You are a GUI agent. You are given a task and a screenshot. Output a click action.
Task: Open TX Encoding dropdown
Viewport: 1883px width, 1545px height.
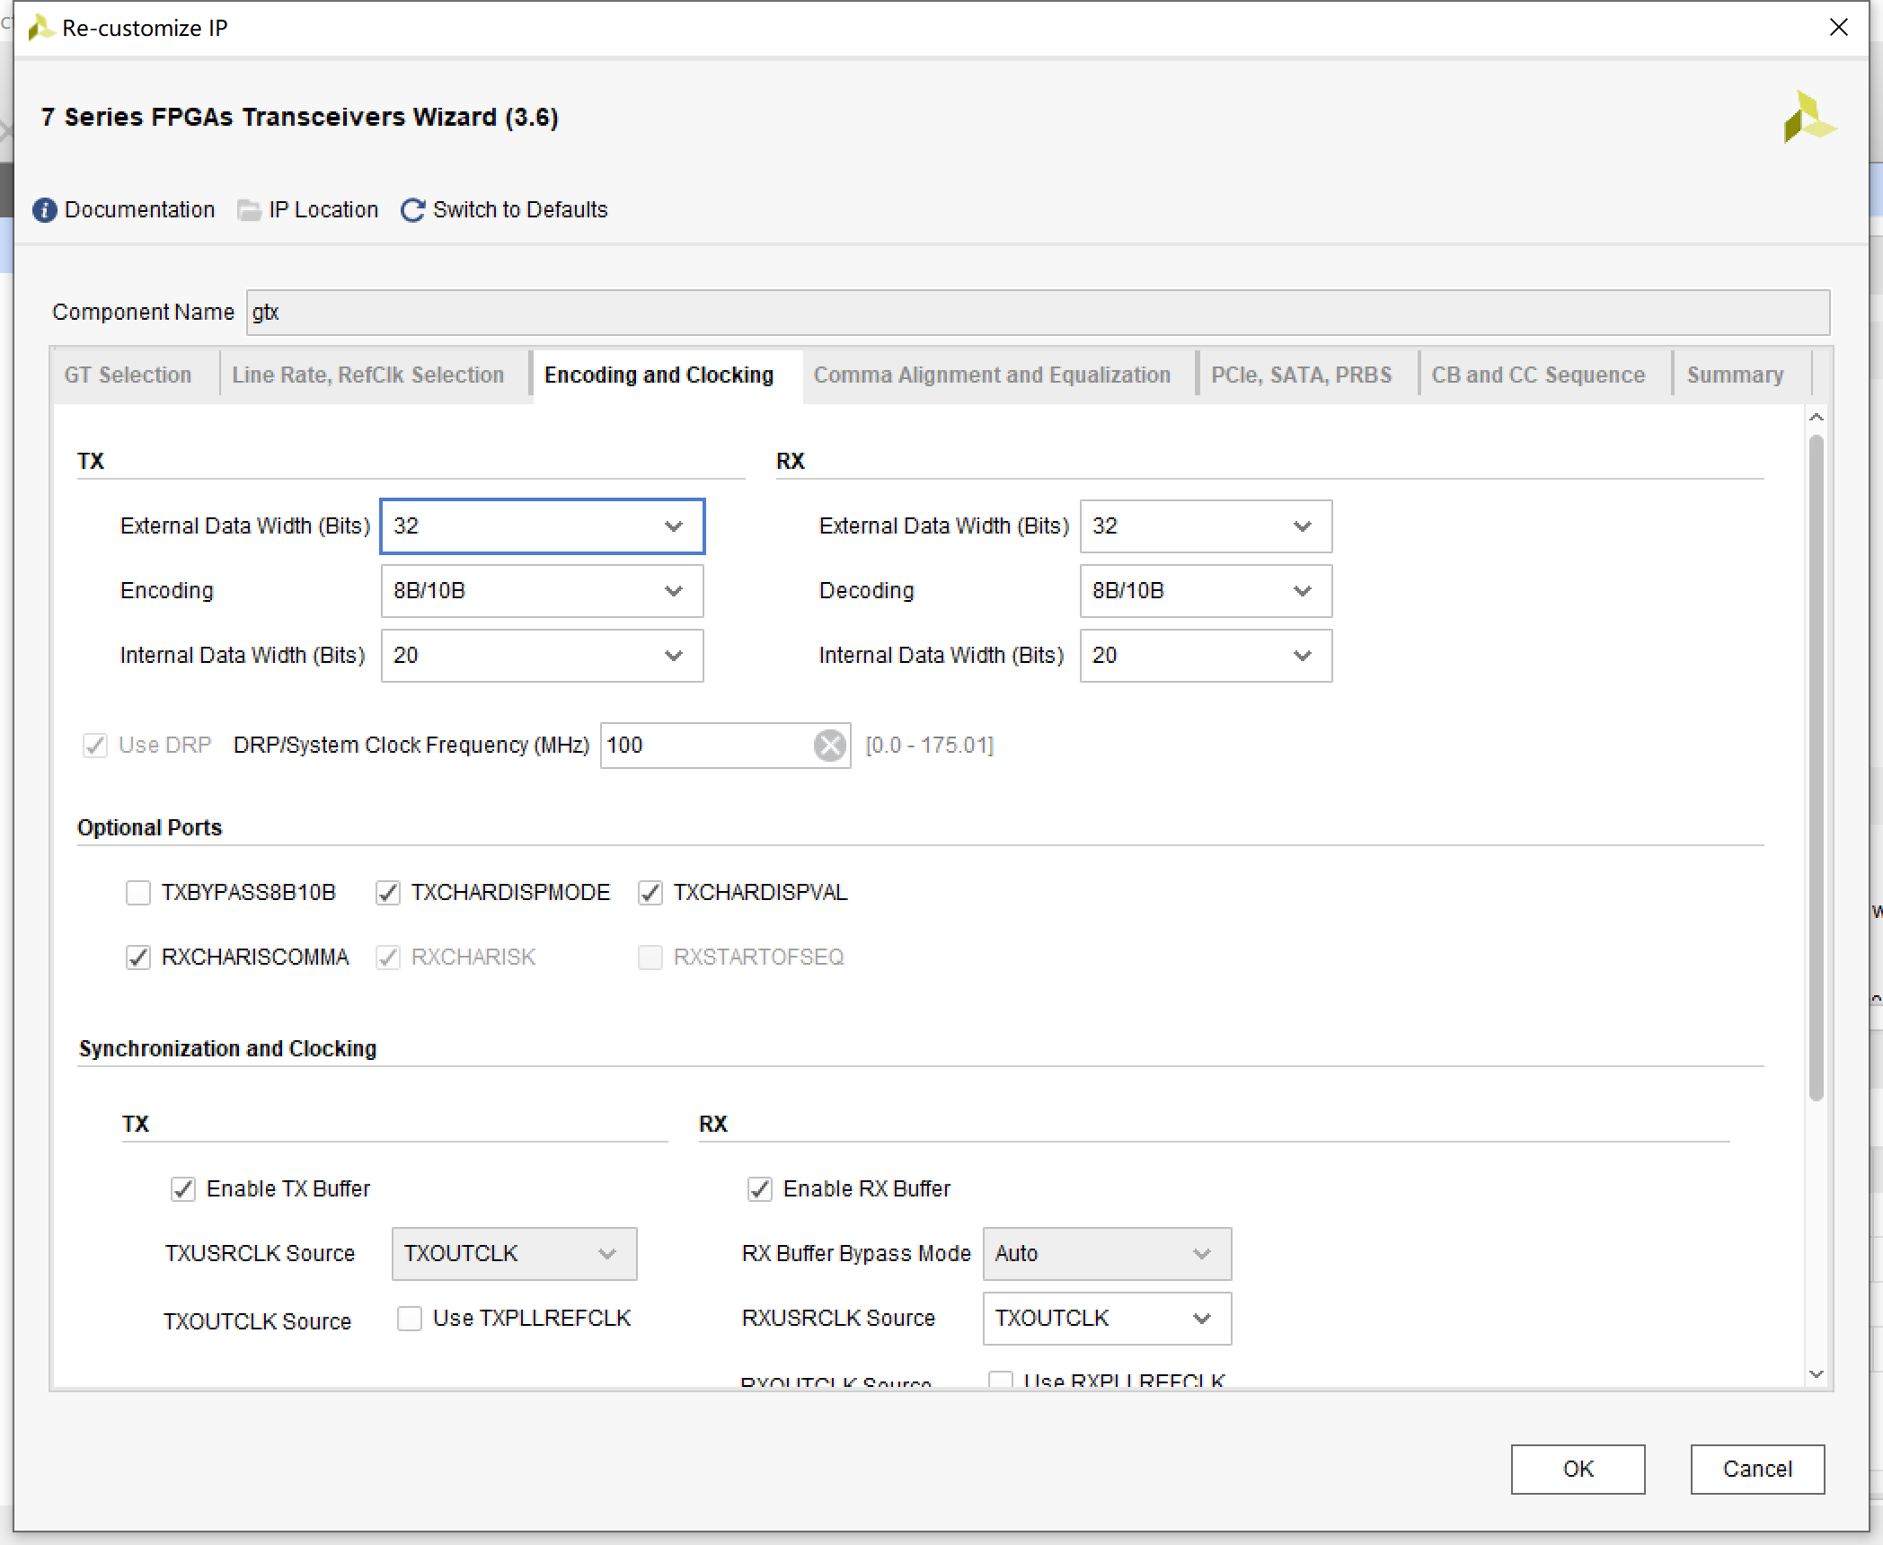543,591
